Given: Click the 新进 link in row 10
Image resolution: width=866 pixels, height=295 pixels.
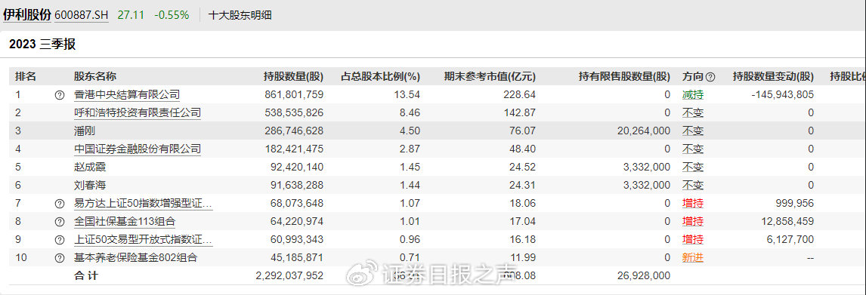Looking at the screenshot, I should (x=693, y=257).
